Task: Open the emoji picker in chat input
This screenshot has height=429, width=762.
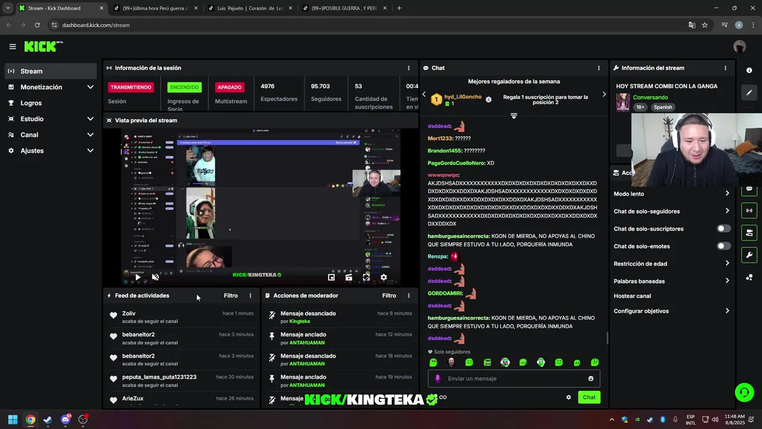Action: tap(591, 378)
